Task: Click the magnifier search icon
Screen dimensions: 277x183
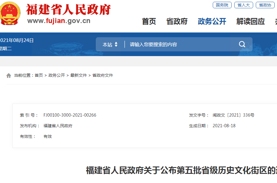Action: pyautogui.click(x=242, y=44)
